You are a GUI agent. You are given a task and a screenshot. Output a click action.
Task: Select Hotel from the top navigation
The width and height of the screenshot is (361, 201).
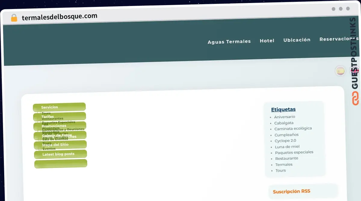point(267,40)
